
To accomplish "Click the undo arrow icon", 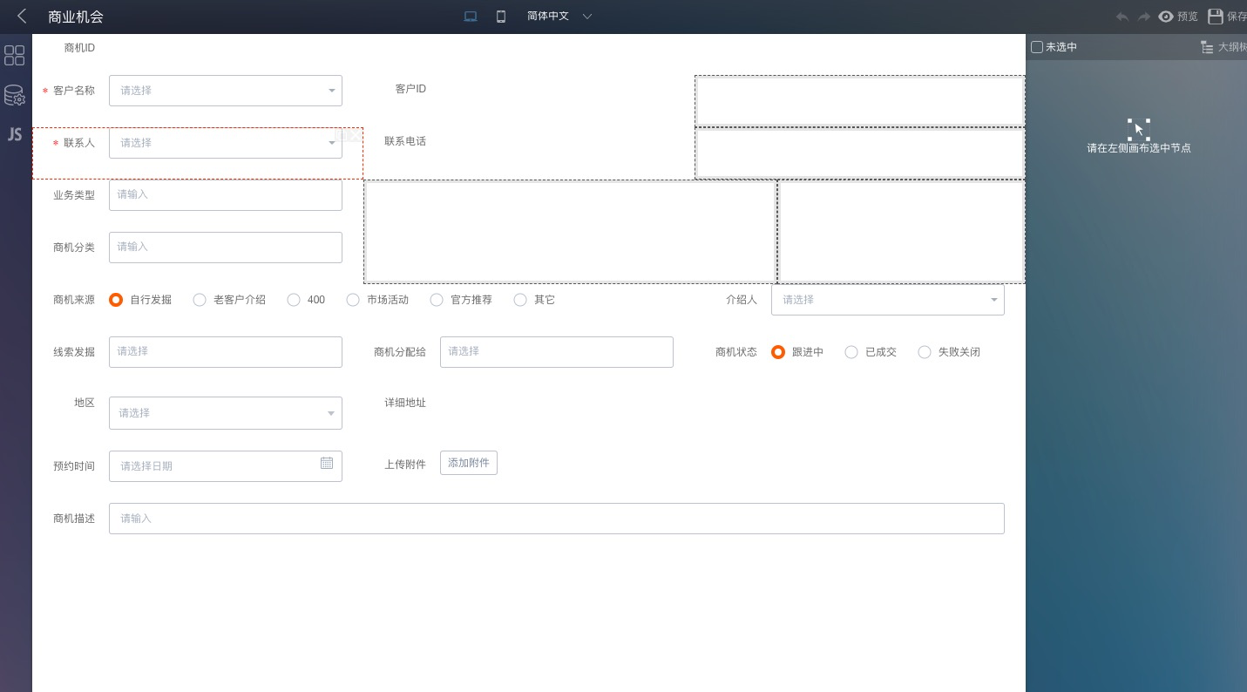I will pyautogui.click(x=1122, y=17).
